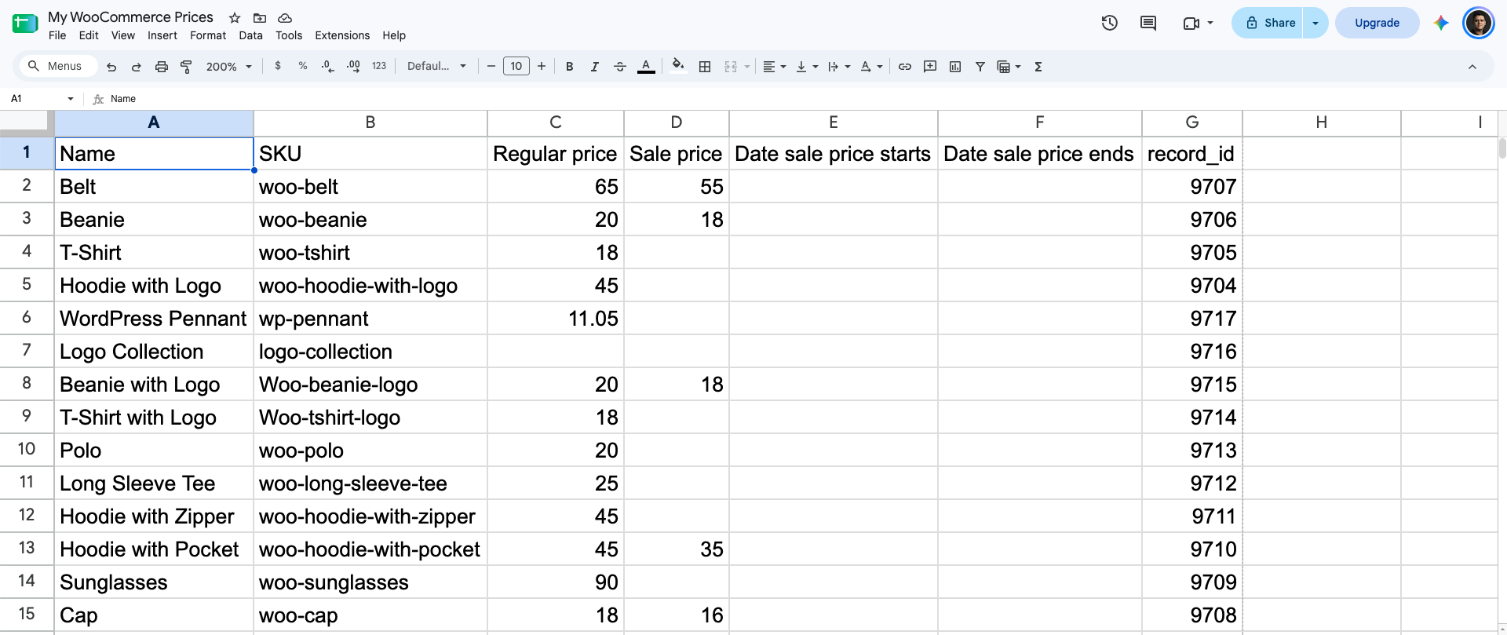The image size is (1507, 635).
Task: Select row 7 header
Action: (27, 351)
